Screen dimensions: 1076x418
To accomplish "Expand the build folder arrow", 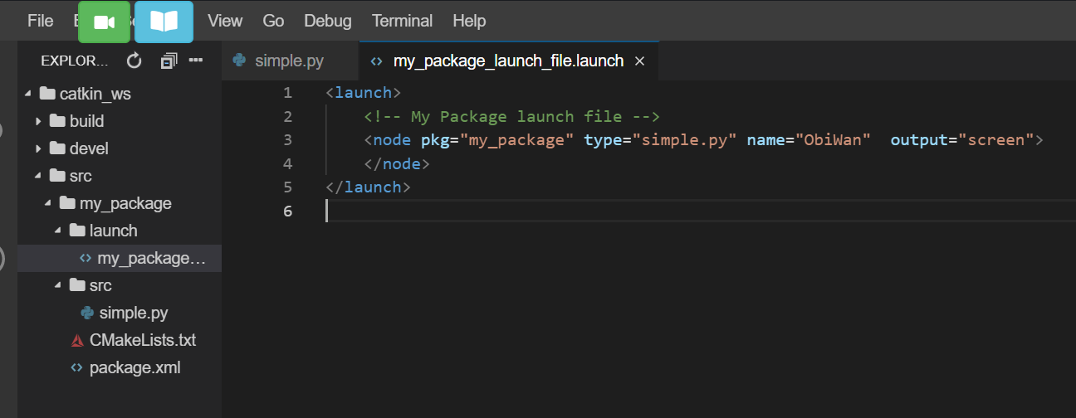I will (x=38, y=121).
